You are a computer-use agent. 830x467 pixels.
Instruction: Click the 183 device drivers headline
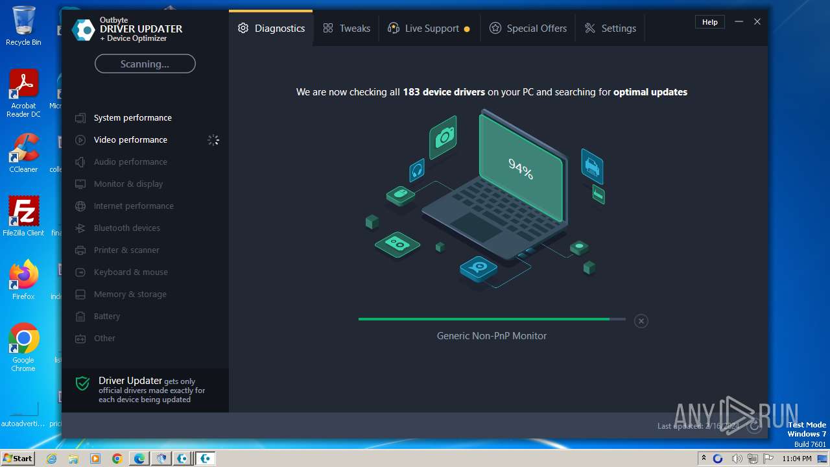pos(492,92)
